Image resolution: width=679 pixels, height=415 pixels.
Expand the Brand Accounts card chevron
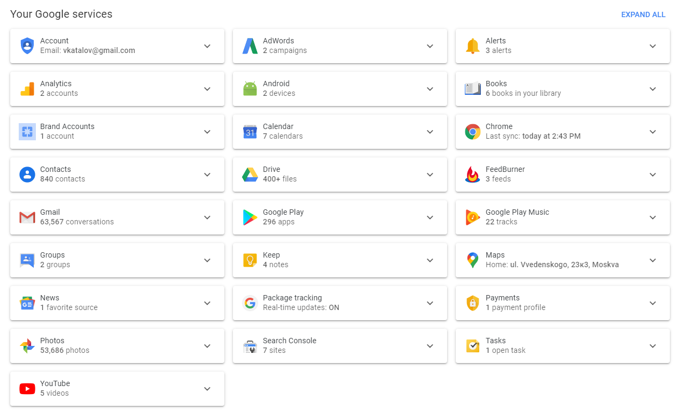207,132
